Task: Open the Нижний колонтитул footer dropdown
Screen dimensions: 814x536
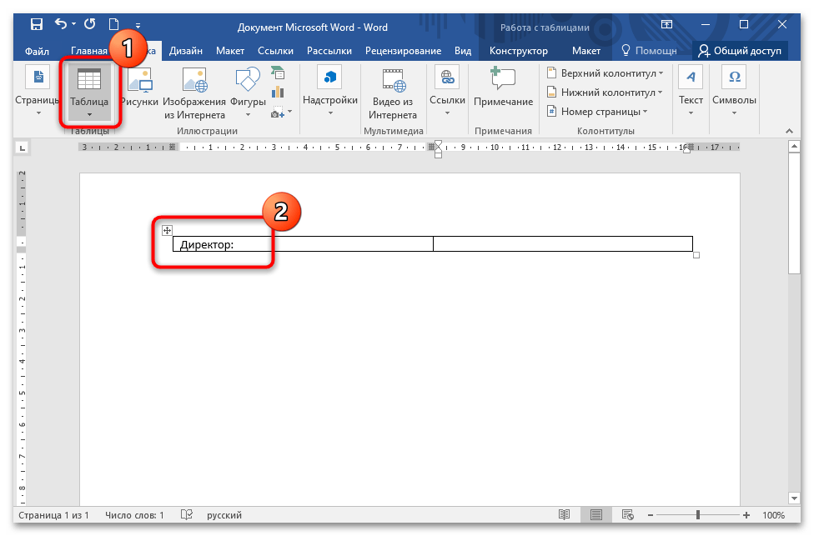Action: (605, 93)
